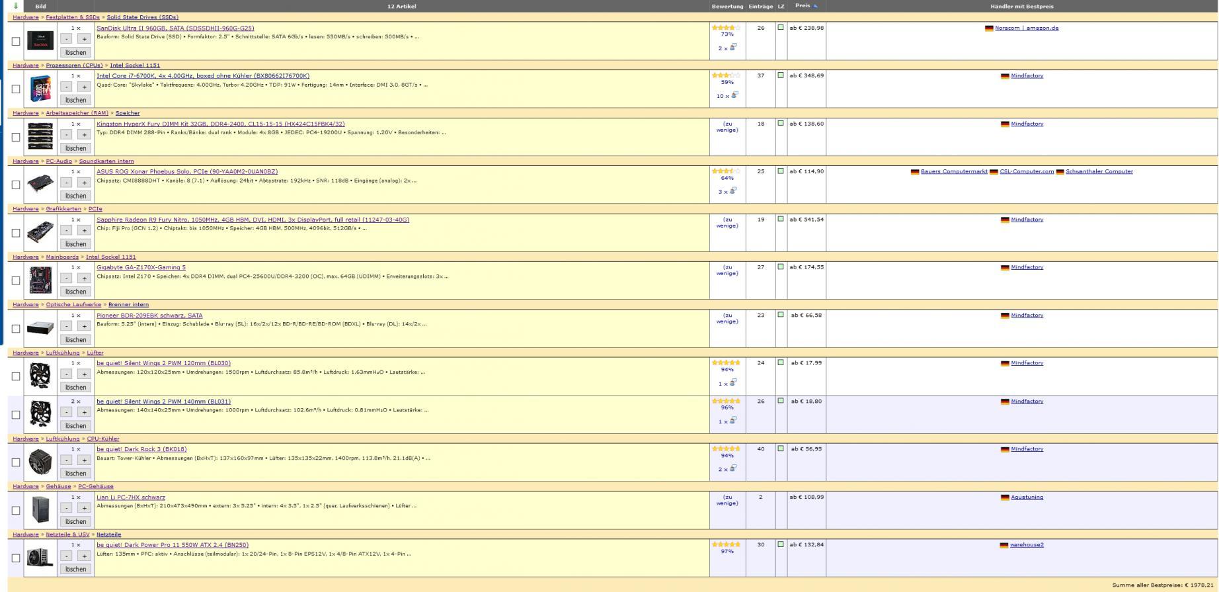
Task: Click the Bewertung column header
Action: pos(727,6)
